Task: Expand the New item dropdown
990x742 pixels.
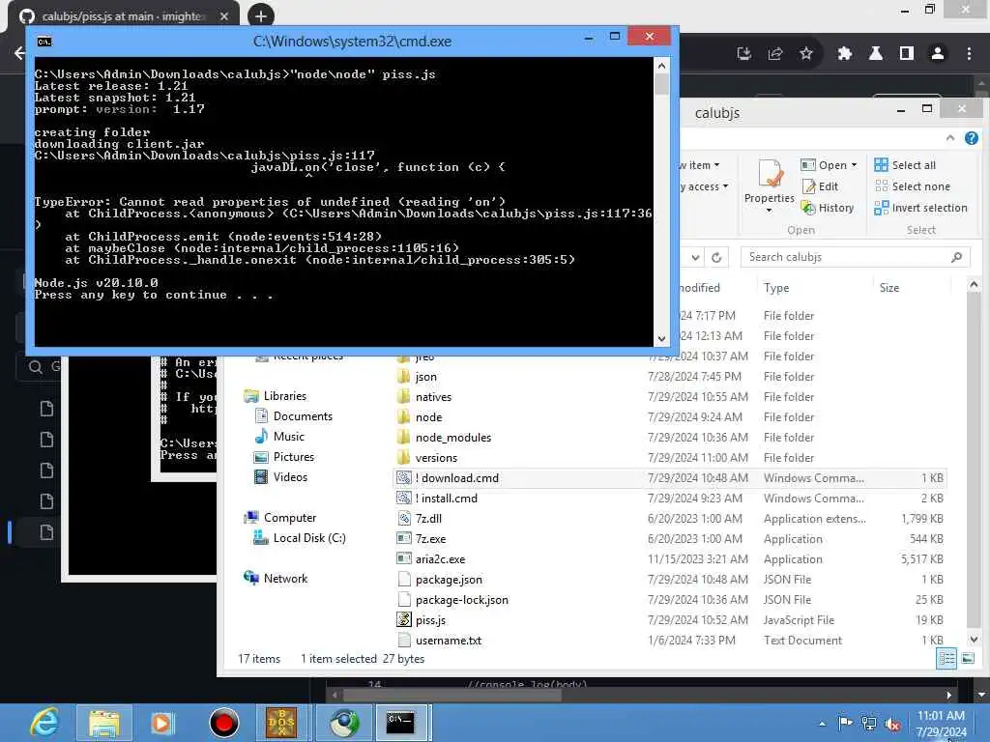Action: coord(716,164)
